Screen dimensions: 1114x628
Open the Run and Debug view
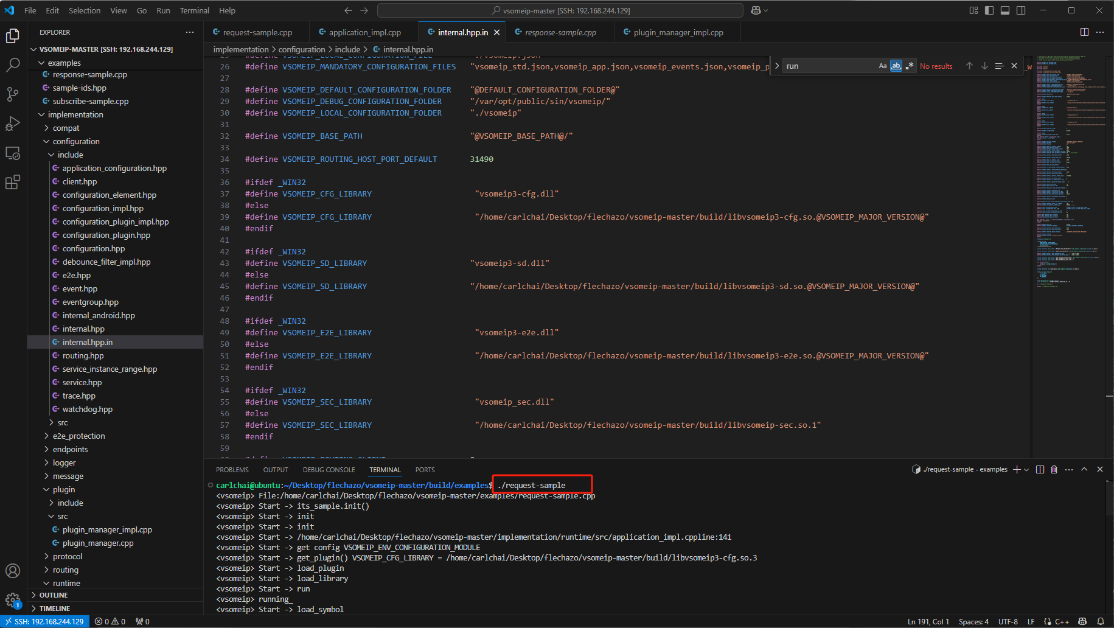(13, 124)
